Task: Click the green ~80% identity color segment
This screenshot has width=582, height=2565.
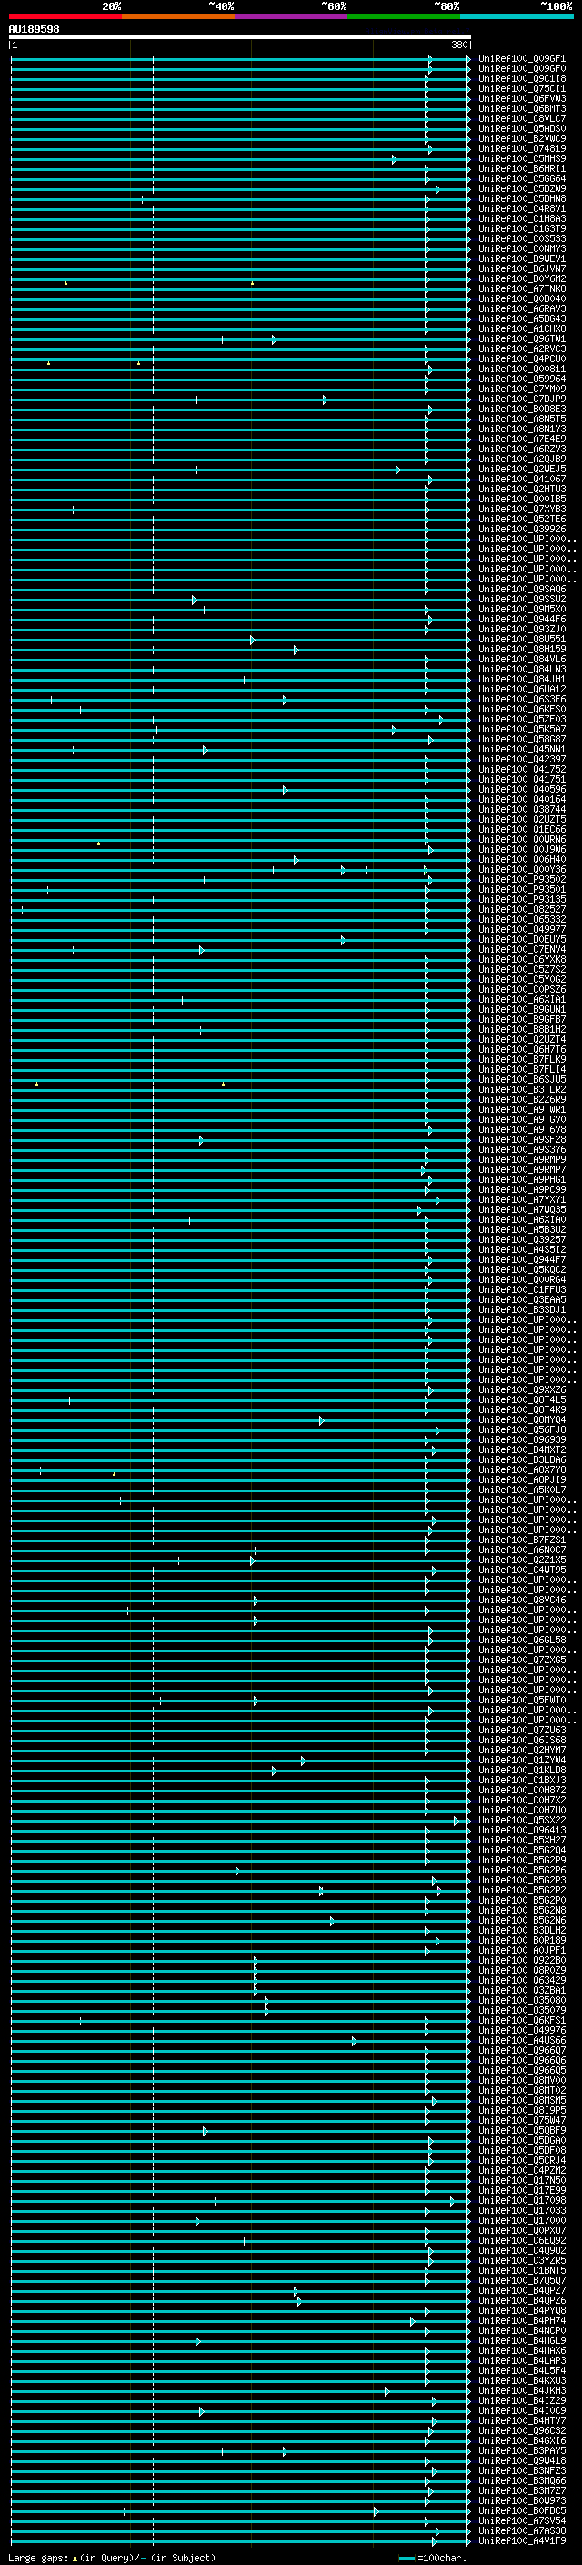Action: pyautogui.click(x=404, y=16)
